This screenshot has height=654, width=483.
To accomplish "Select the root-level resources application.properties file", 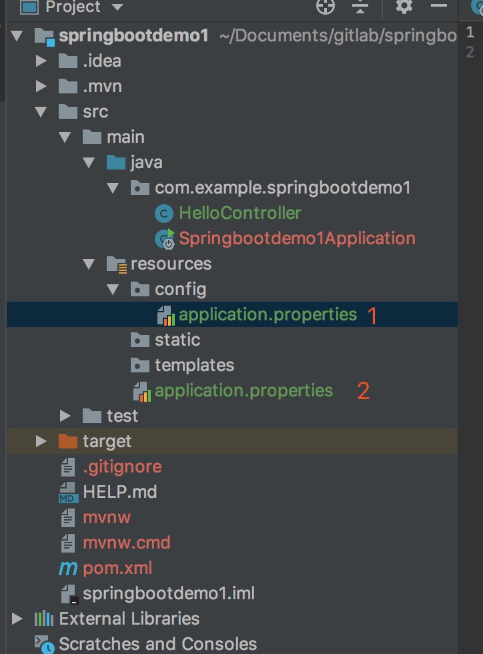I will (244, 390).
